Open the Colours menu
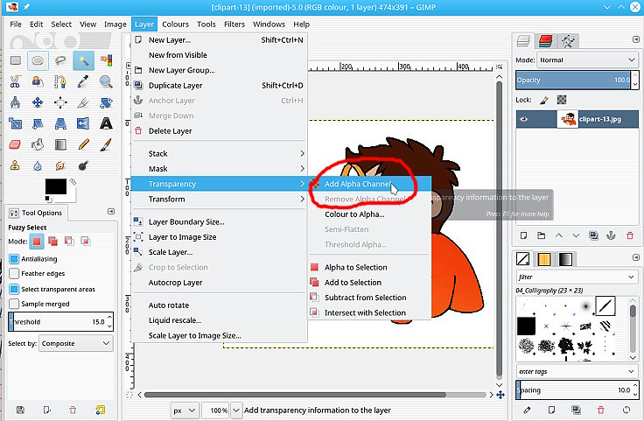The image size is (644, 421). 175,25
